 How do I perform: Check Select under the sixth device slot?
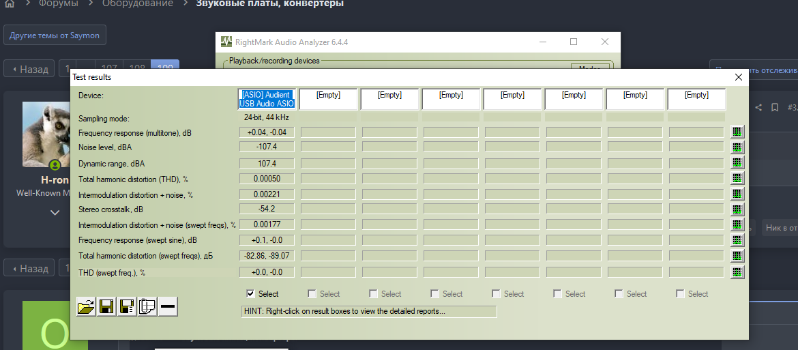(x=557, y=293)
